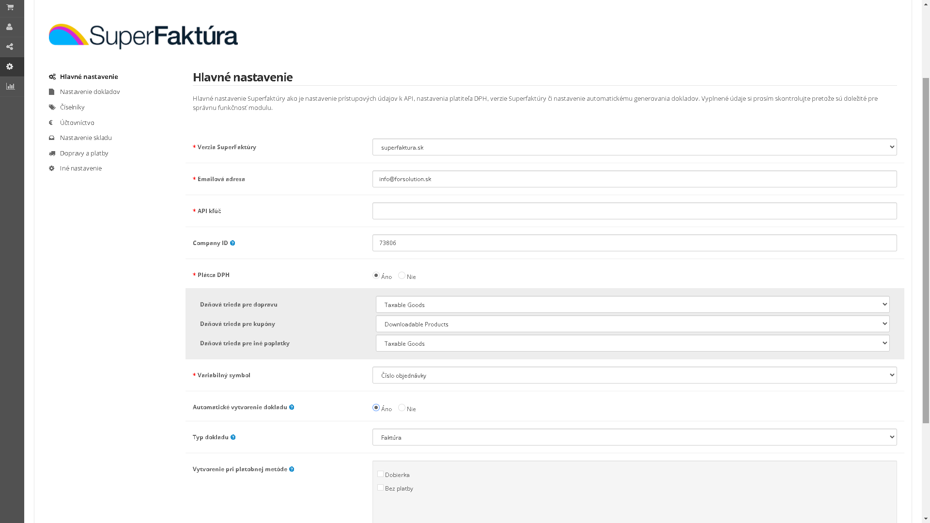Click into the empty API kľúč field

[634, 211]
